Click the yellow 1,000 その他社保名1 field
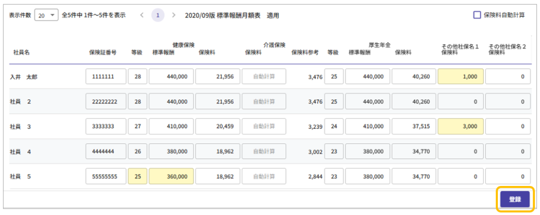This screenshot has height=215, width=540. (x=460, y=77)
